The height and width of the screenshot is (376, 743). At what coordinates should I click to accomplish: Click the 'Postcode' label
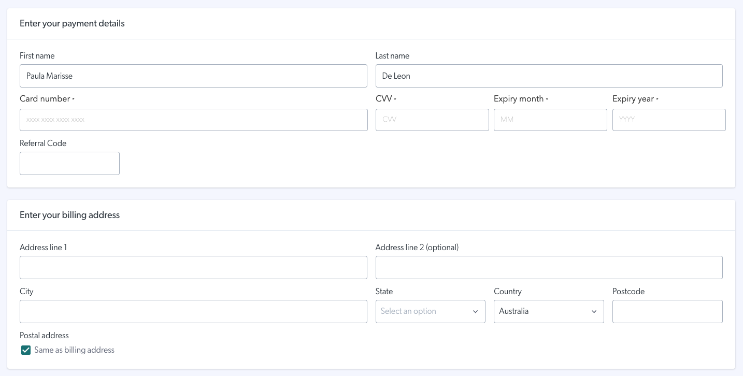pos(628,292)
